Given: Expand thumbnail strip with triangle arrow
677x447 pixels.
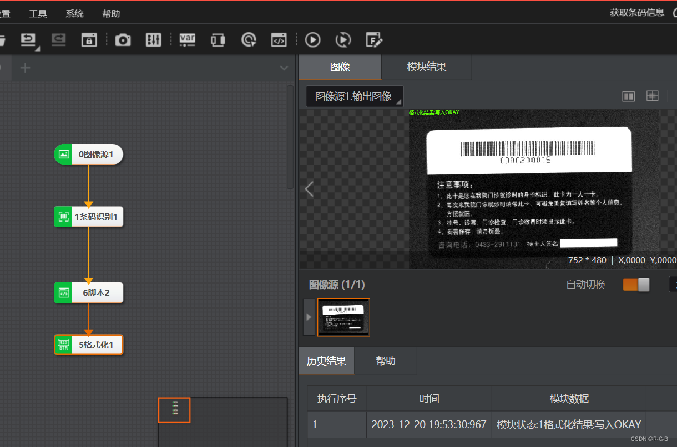Looking at the screenshot, I should point(309,317).
